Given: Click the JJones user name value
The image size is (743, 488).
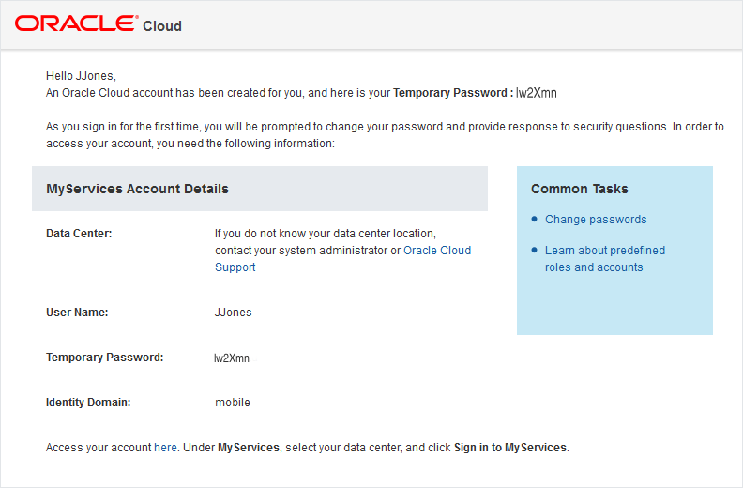Looking at the screenshot, I should click(x=234, y=313).
